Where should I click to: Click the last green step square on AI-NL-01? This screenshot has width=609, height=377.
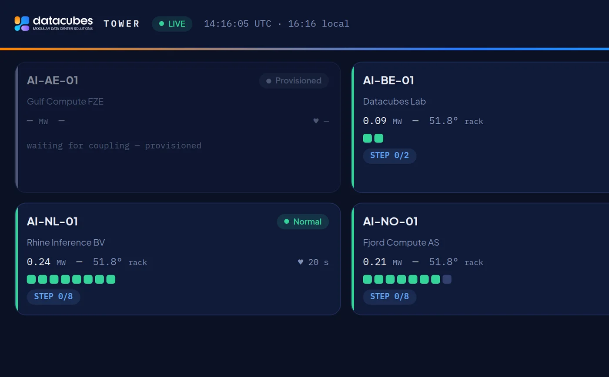111,279
